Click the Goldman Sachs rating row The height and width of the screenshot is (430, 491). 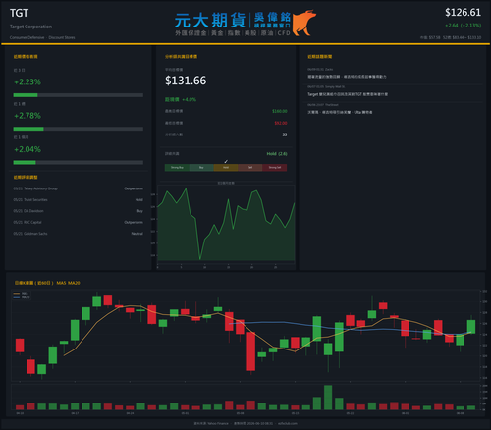coord(79,234)
